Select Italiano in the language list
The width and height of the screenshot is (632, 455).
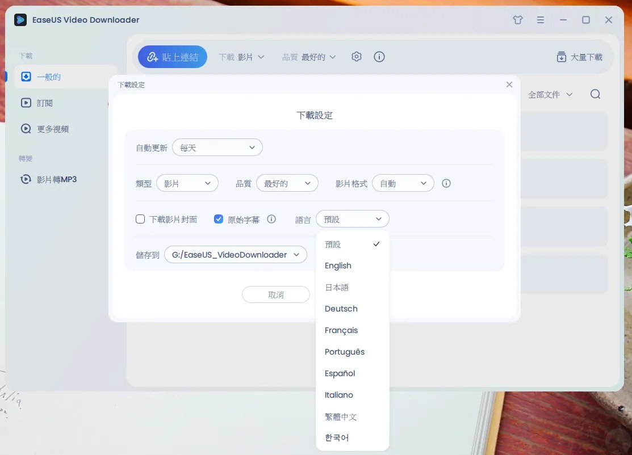(x=353, y=395)
